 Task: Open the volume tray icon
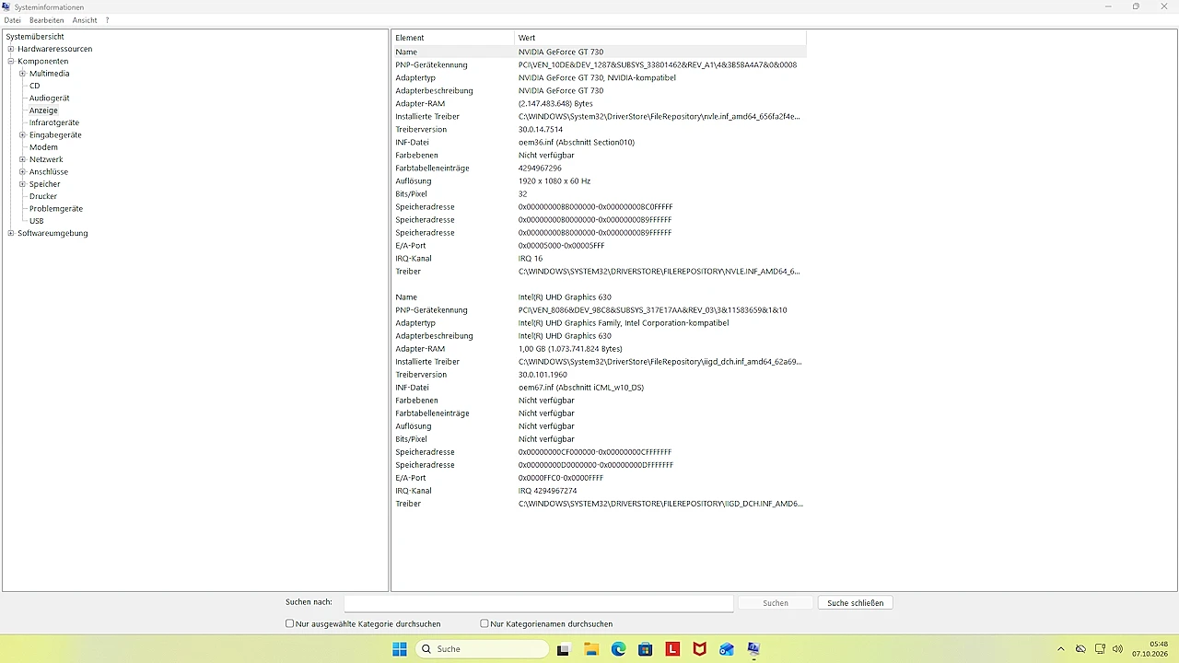pyautogui.click(x=1118, y=649)
